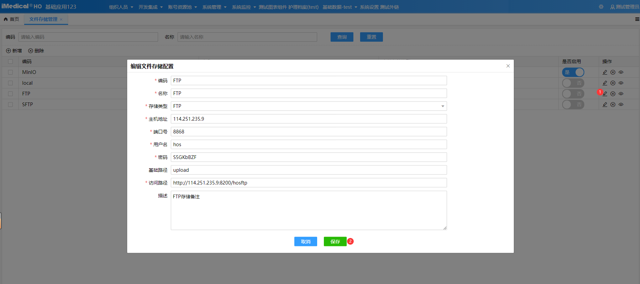Close the edit storage config dialog

[508, 66]
